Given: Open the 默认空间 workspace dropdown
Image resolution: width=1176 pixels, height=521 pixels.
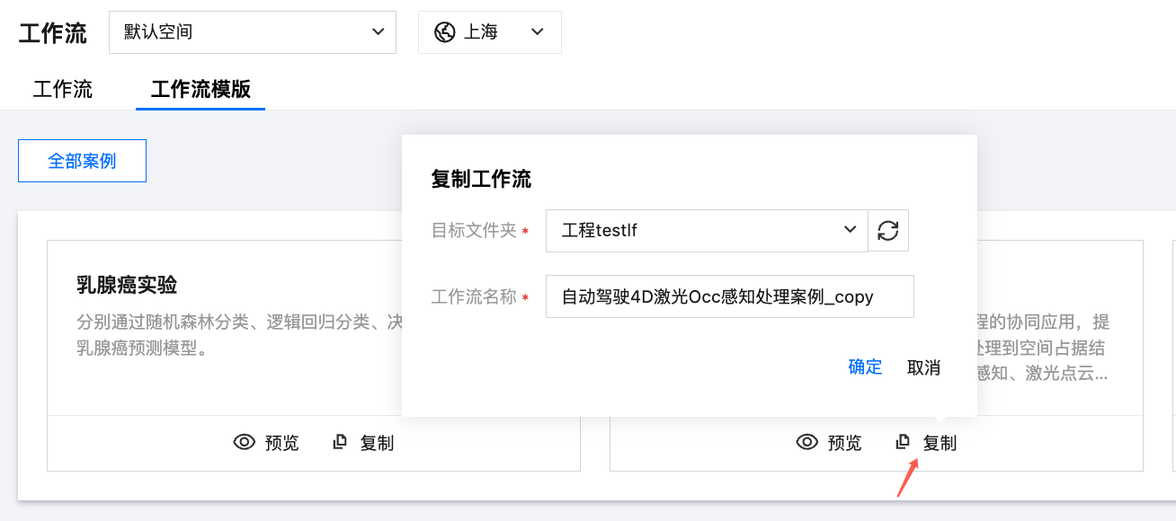Looking at the screenshot, I should [x=253, y=32].
